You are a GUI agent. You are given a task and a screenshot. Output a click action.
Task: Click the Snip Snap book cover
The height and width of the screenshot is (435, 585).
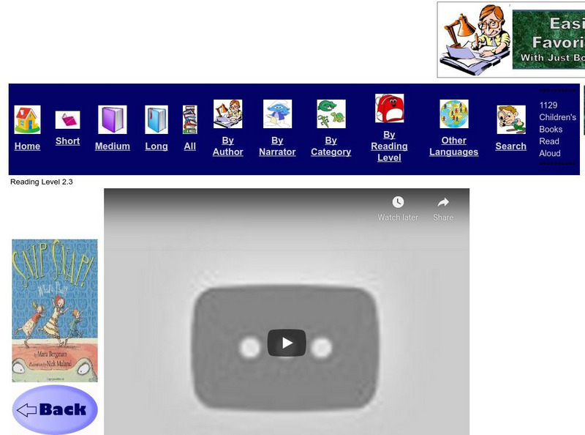(55, 311)
